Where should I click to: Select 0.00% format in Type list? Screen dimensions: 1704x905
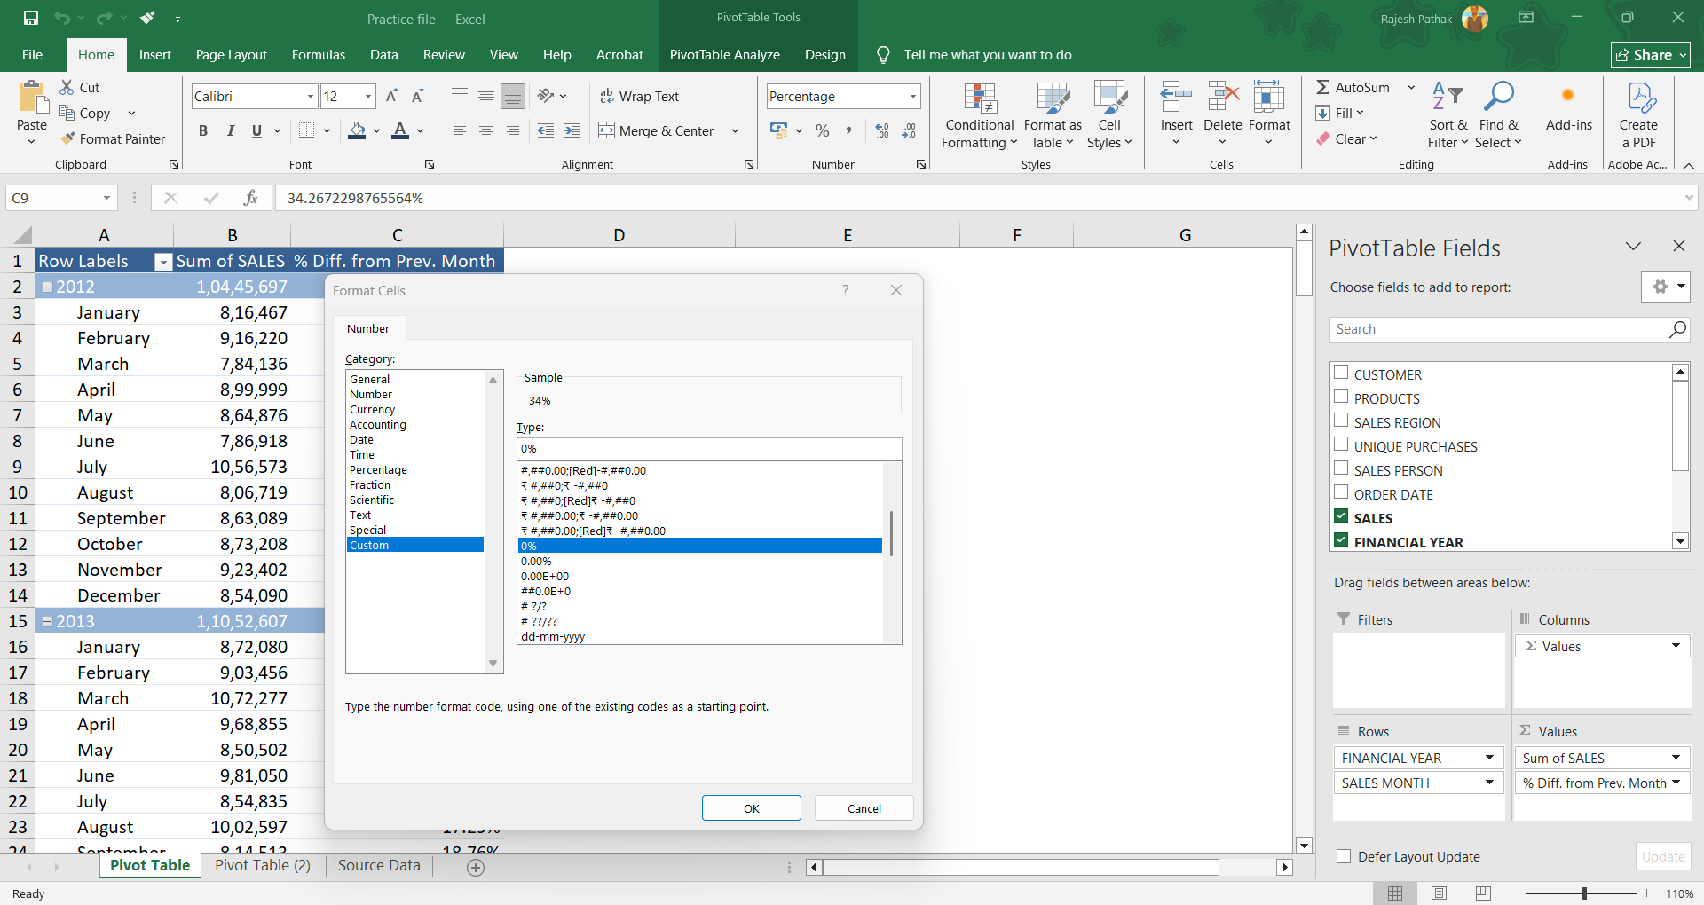coord(537,562)
